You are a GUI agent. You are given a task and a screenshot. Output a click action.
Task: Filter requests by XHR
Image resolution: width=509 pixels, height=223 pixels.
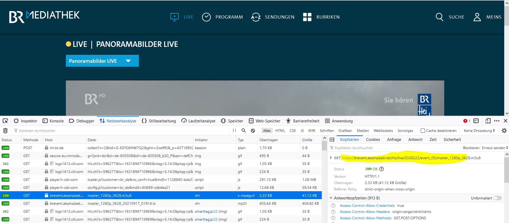(311, 131)
